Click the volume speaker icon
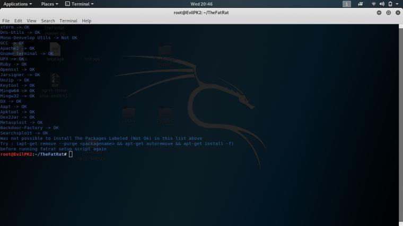403x226 pixels. 382,4
